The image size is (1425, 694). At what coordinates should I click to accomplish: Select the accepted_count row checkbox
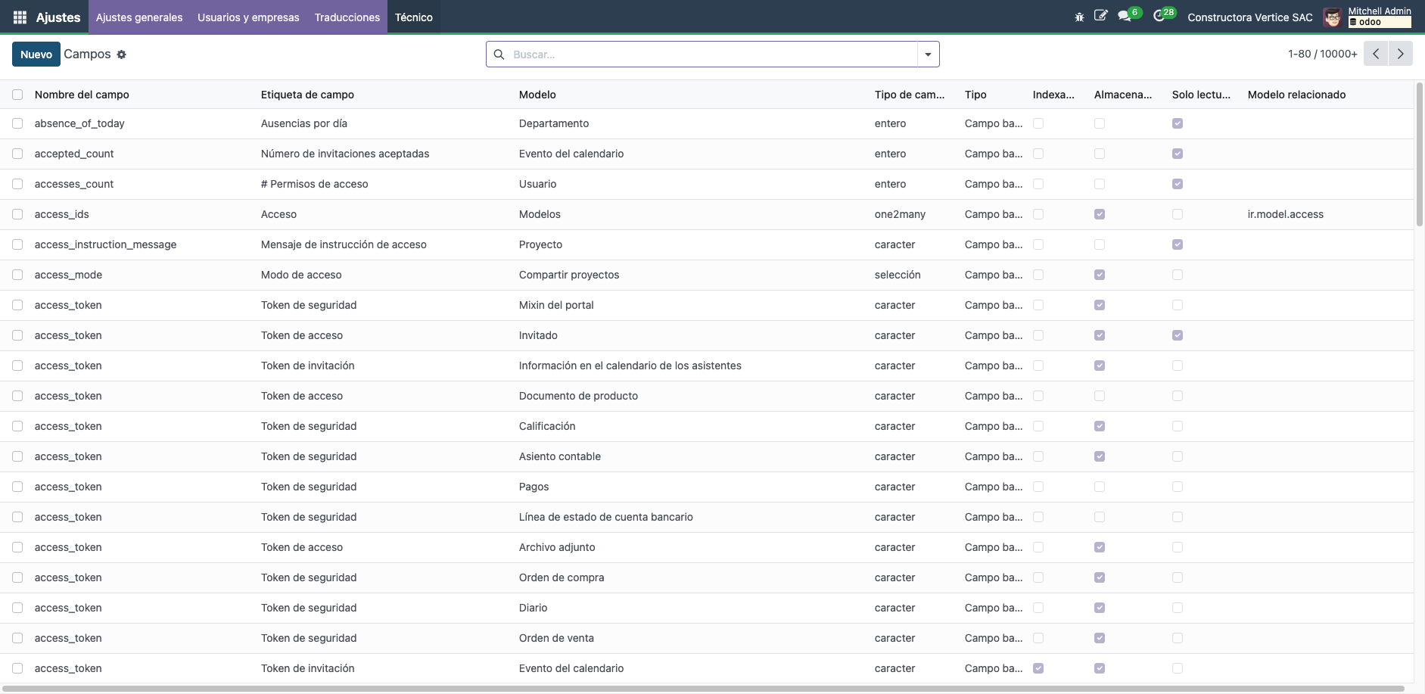(17, 154)
